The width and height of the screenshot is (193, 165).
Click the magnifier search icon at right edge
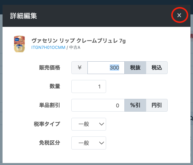(191, 118)
